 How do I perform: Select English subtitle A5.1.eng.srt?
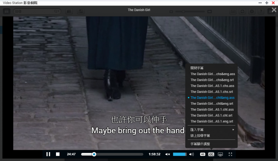[212, 121]
